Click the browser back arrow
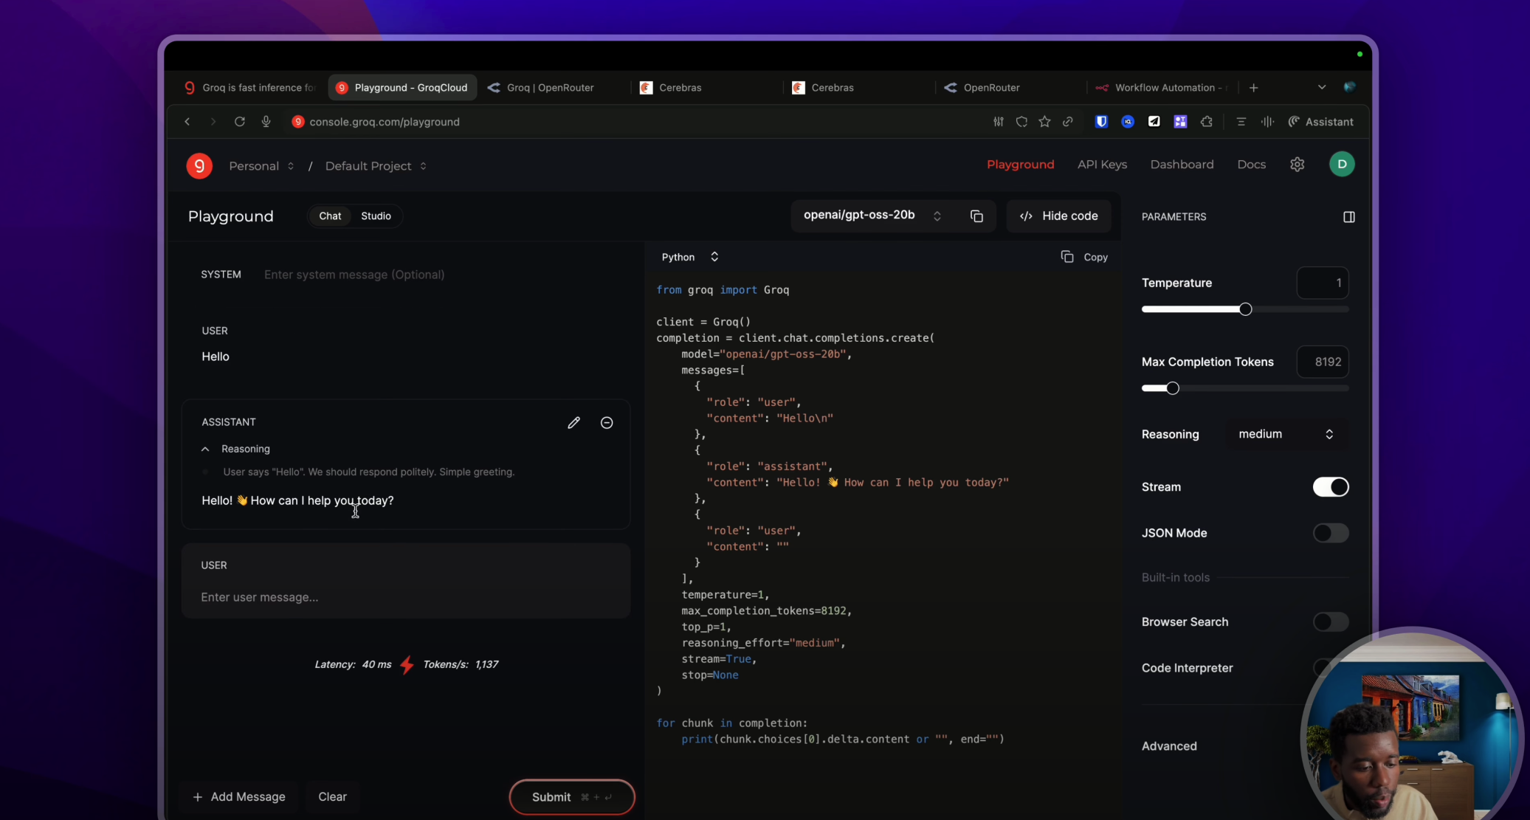Image resolution: width=1530 pixels, height=820 pixels. (187, 122)
